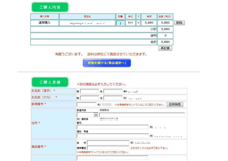Click the 通常購入 cell

45,23
